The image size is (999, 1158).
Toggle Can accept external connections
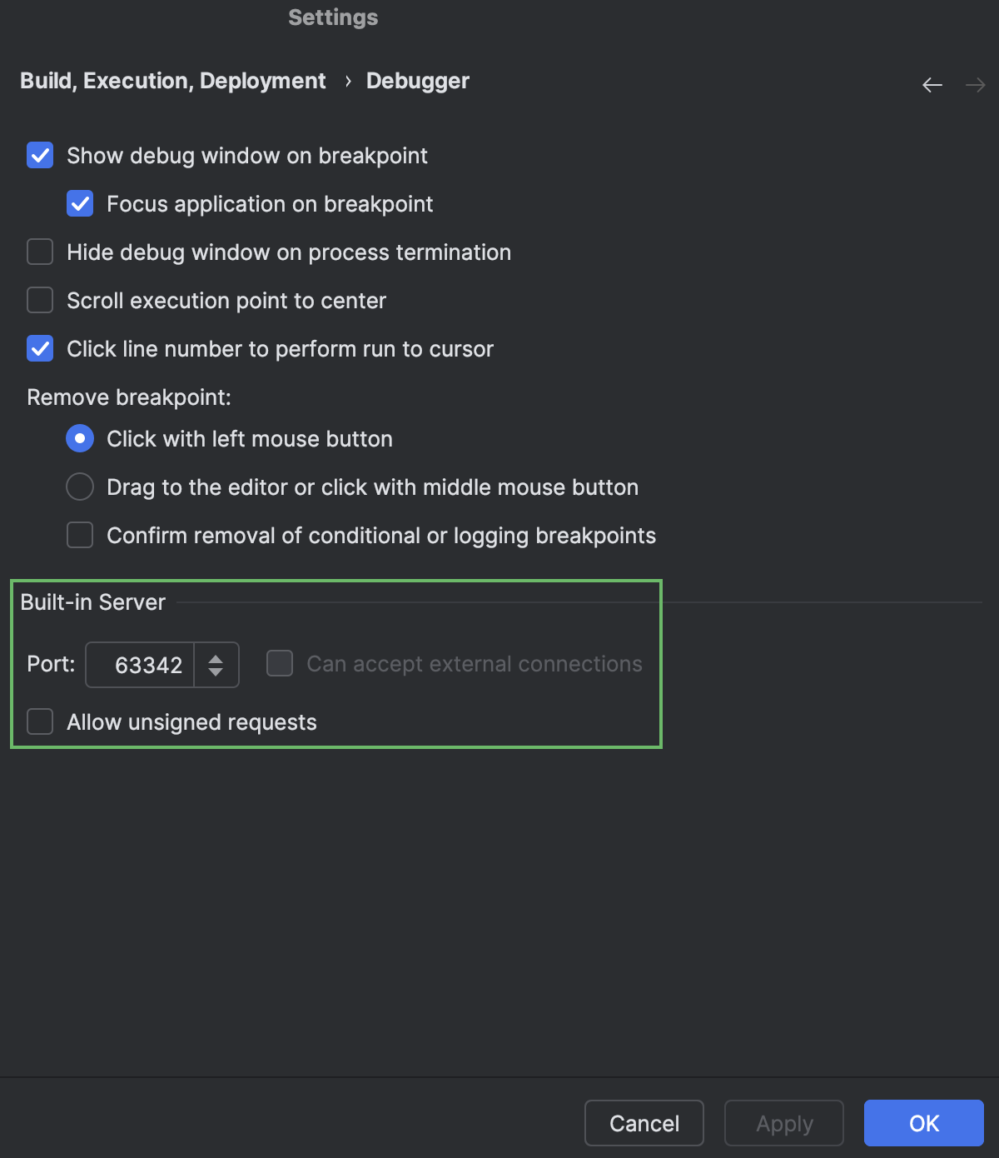[x=279, y=663]
